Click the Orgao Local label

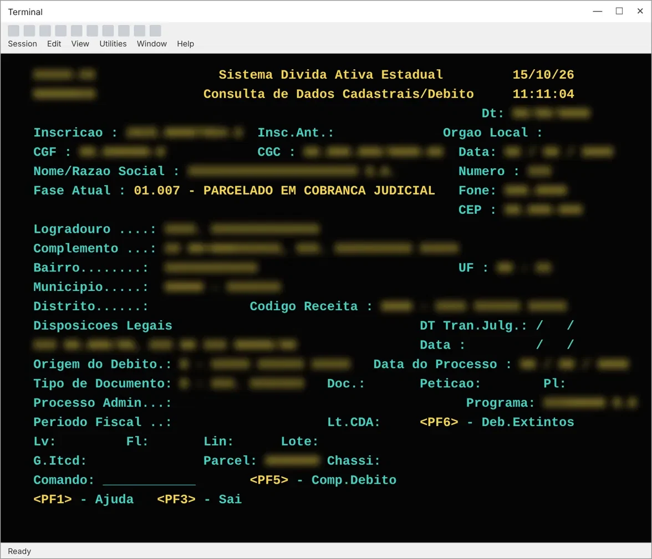pos(493,132)
